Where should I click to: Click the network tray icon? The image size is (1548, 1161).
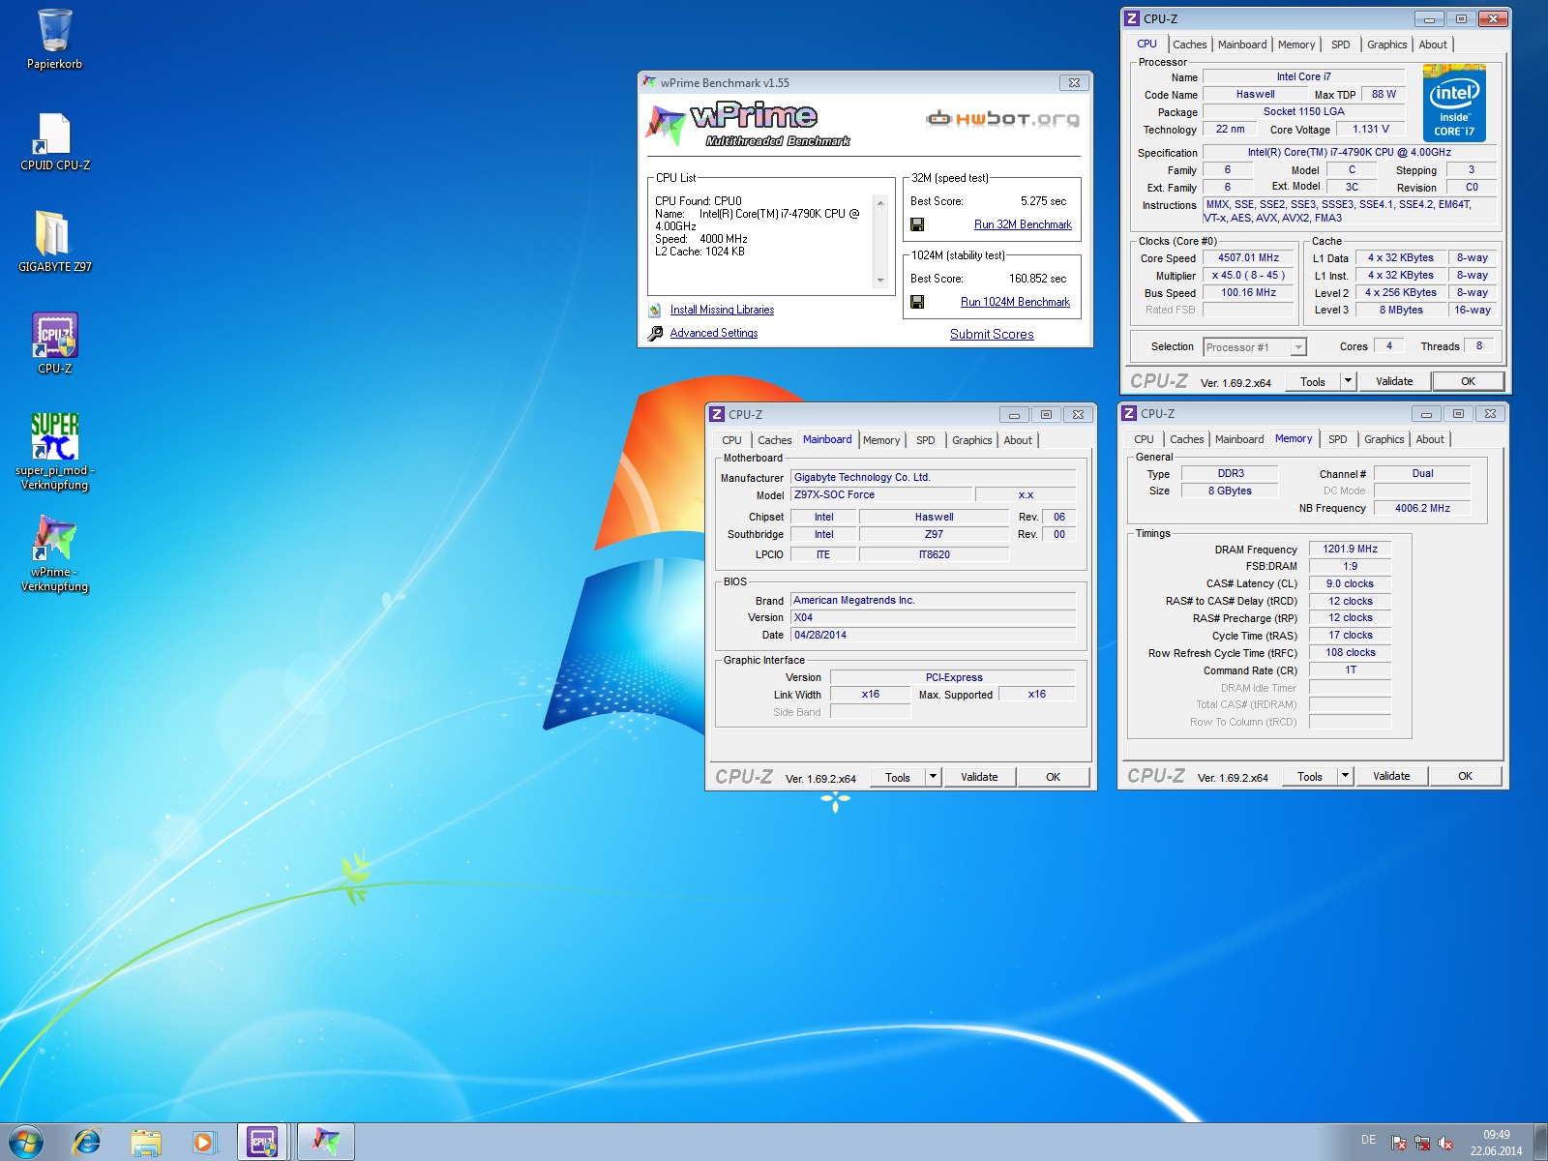pyautogui.click(x=1422, y=1143)
